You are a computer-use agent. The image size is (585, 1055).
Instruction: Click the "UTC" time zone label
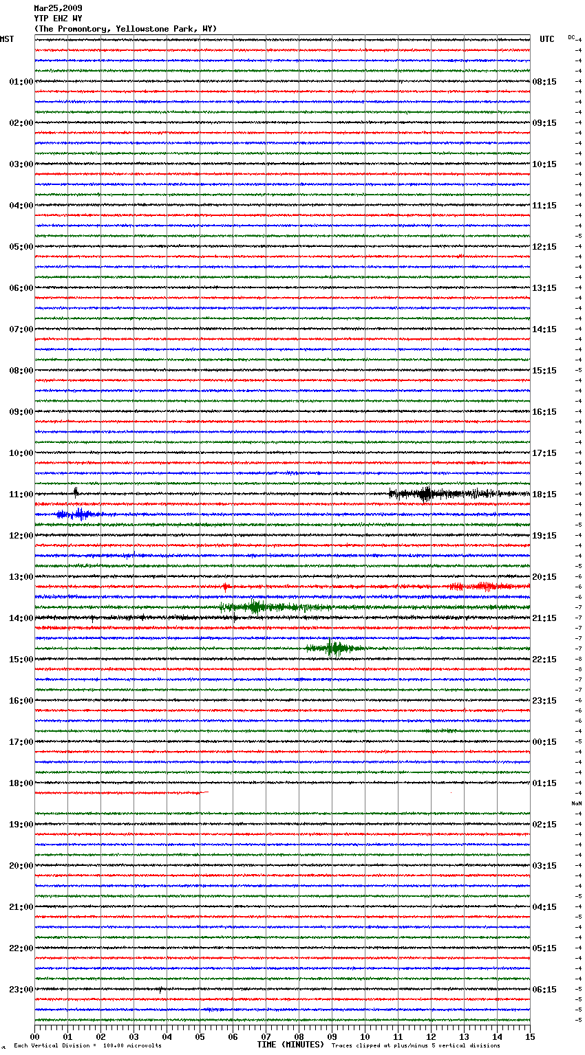tap(547, 39)
